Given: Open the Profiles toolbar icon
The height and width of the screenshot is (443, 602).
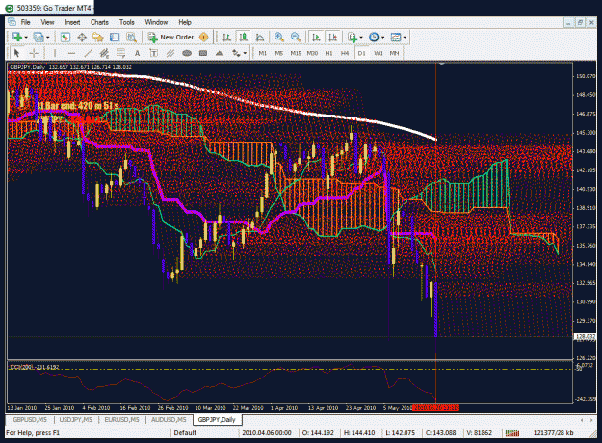Looking at the screenshot, I should tap(38, 37).
